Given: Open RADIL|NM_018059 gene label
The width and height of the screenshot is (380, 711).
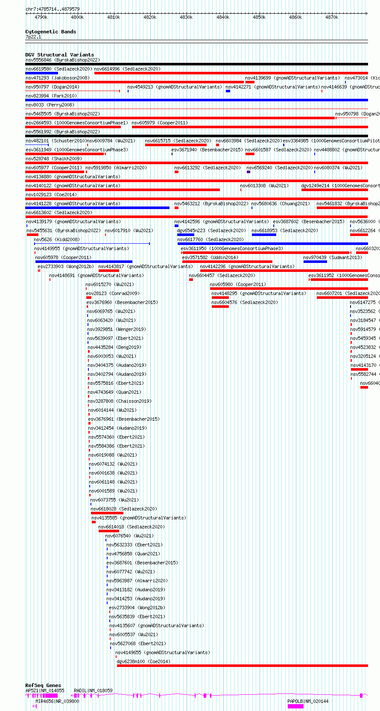Looking at the screenshot, I should (x=94, y=690).
